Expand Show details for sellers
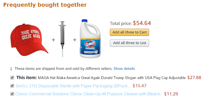This screenshot has width=206, height=104. point(124,69)
